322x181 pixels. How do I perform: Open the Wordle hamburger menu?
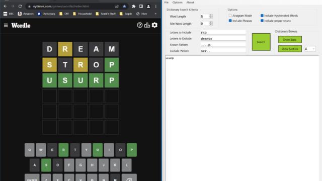6,25
